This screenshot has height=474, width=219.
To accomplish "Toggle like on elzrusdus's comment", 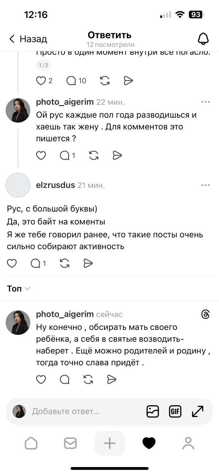I will tap(12, 263).
